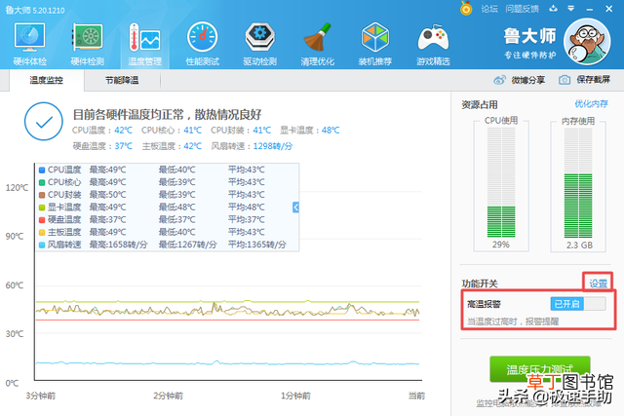
Task: Open 硬件检测 hardware detection module
Action: tap(87, 44)
